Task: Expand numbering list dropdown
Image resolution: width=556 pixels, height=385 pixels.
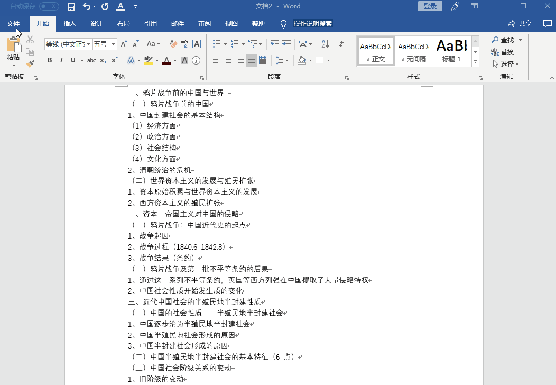Action: pos(243,44)
